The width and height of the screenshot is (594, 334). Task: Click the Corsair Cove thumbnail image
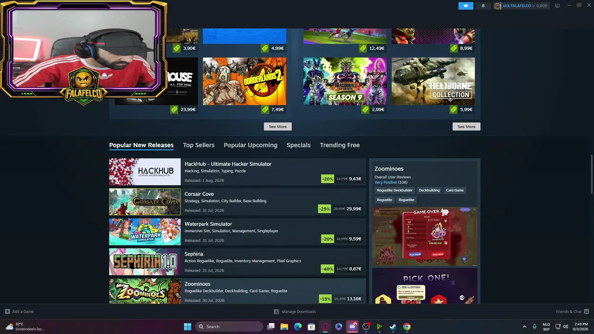(145, 202)
